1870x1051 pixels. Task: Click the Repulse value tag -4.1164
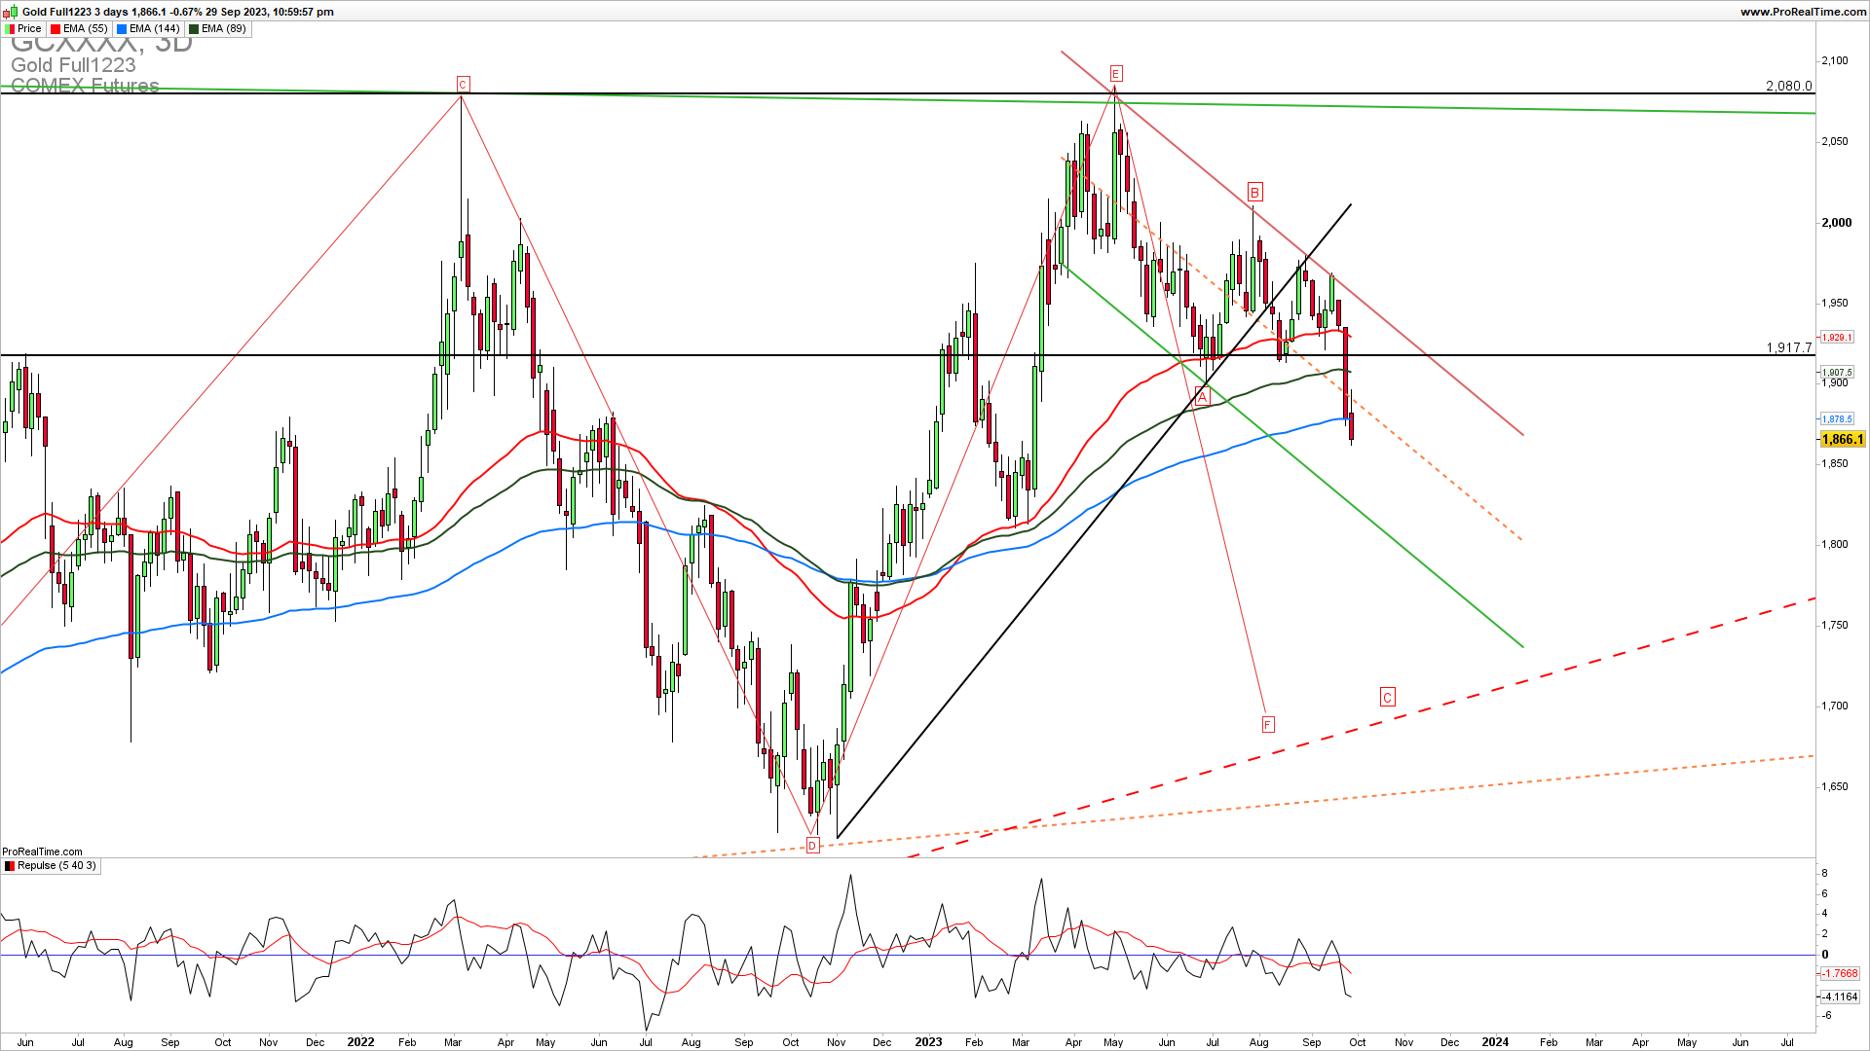(1841, 997)
